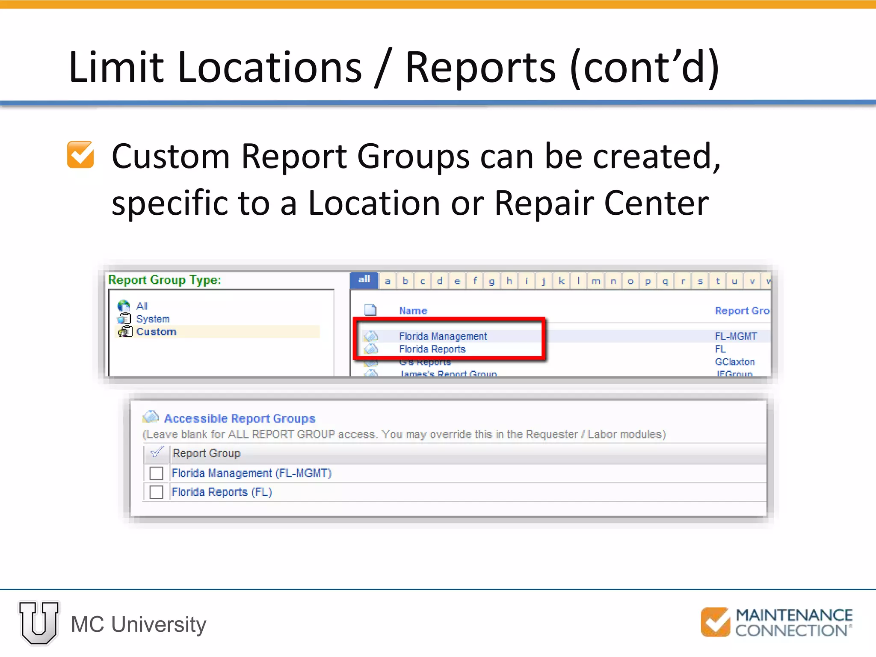Screen dimensions: 876x657
Task: Click the Florida Management row icon
Action: tap(371, 336)
